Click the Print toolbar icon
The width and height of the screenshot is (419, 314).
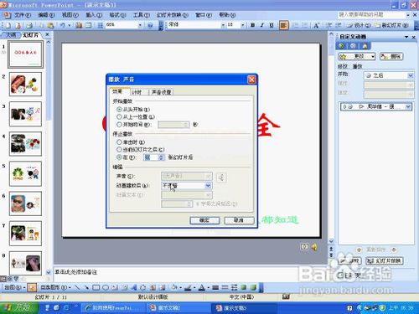pyautogui.click(x=29, y=25)
